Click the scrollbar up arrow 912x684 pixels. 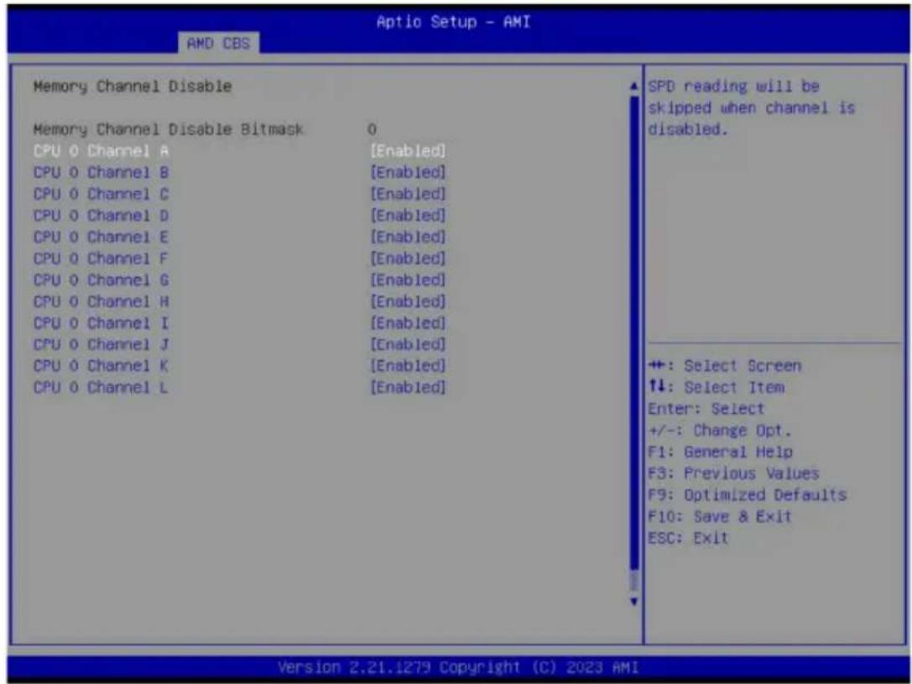click(634, 86)
